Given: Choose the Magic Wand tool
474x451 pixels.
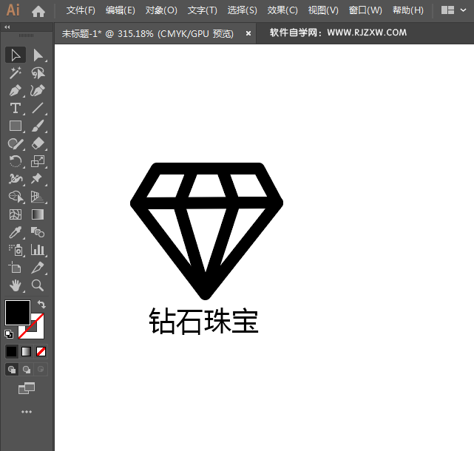Looking at the screenshot, I should (x=16, y=73).
